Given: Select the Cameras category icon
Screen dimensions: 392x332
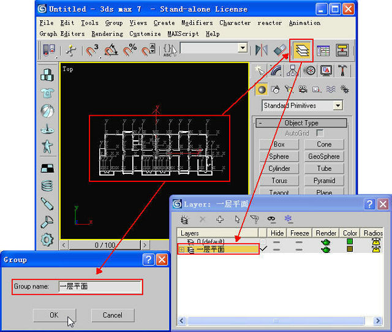Looking at the screenshot, I should 303,89.
